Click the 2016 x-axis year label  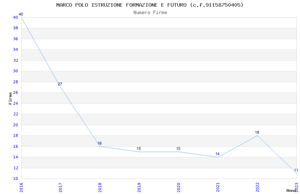[x=21, y=188]
